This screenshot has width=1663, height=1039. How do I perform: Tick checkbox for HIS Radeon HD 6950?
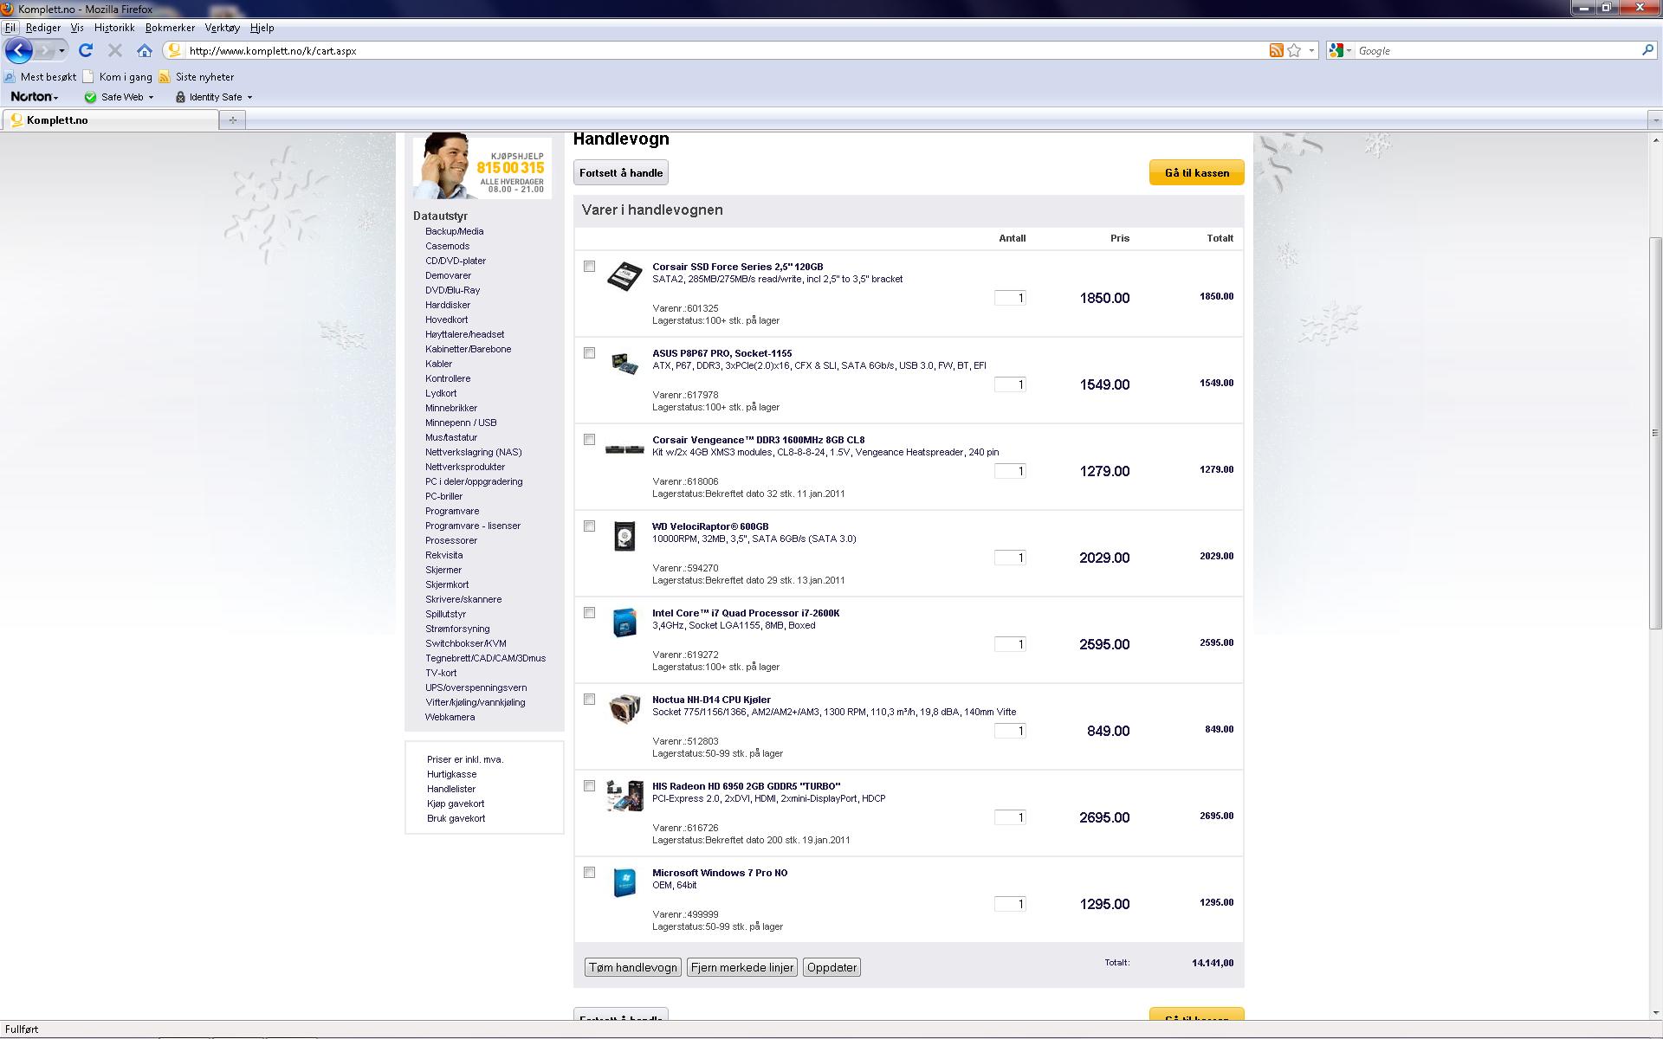point(590,786)
